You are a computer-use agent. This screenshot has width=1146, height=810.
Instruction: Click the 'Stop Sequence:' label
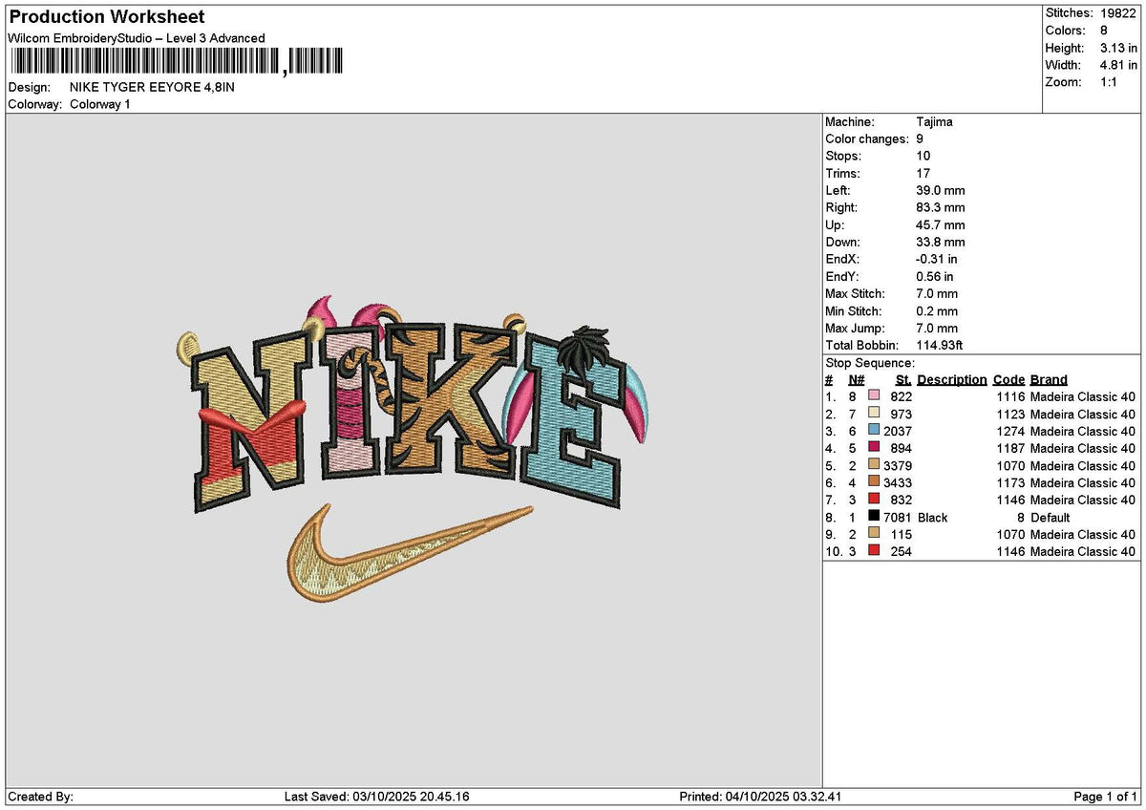coord(870,363)
